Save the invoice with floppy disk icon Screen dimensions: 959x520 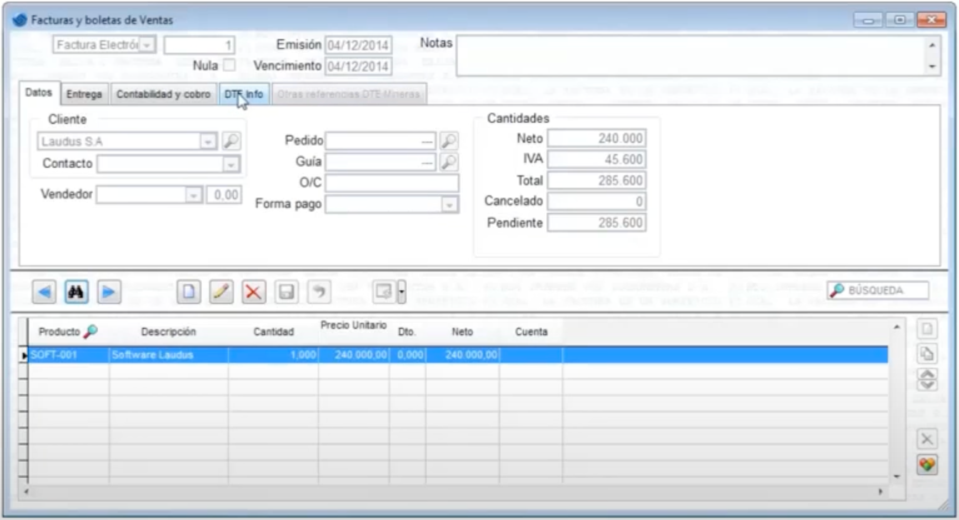click(286, 292)
